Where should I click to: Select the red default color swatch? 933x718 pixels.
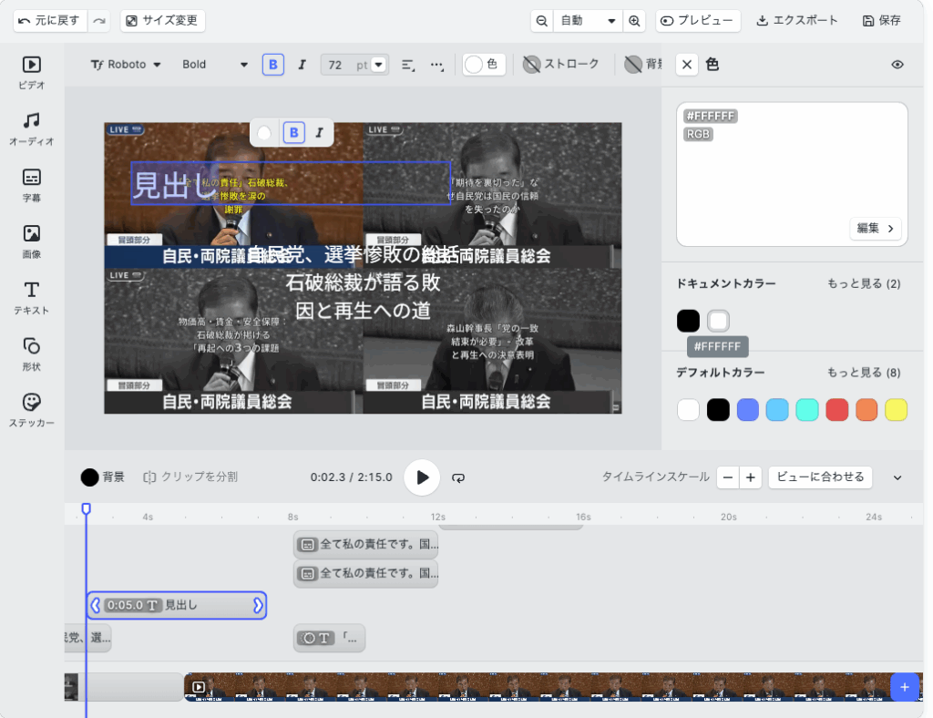837,410
